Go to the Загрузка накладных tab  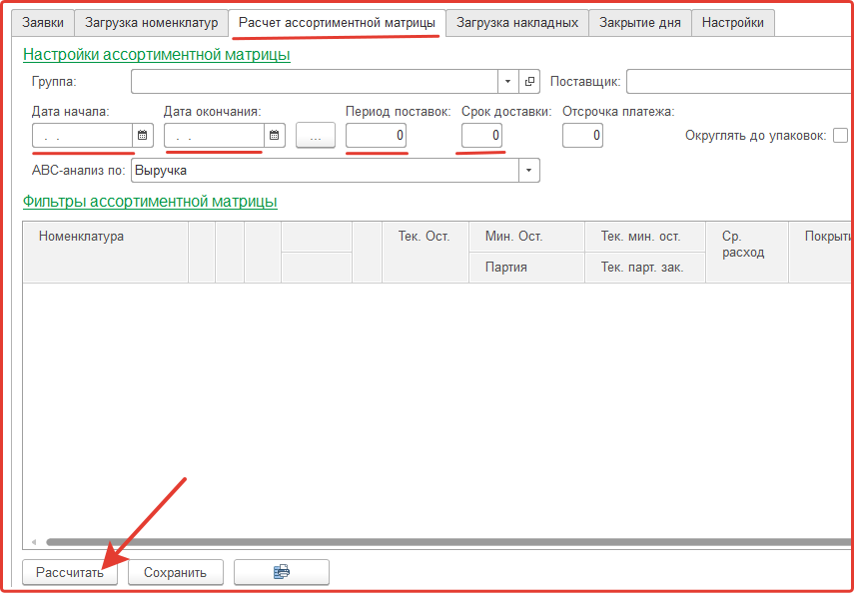click(x=517, y=23)
